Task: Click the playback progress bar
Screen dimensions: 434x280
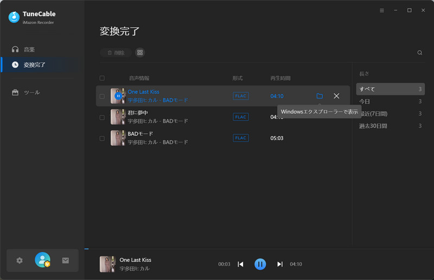Action: pyautogui.click(x=259, y=249)
